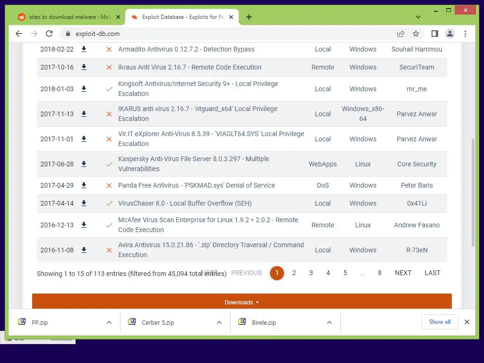Go to results page 5
Screen dimensions: 484x363
pyautogui.click(x=345, y=273)
